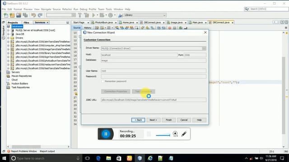Open the Tools menu
This screenshot has height=162, width=289.
coord(109,9)
